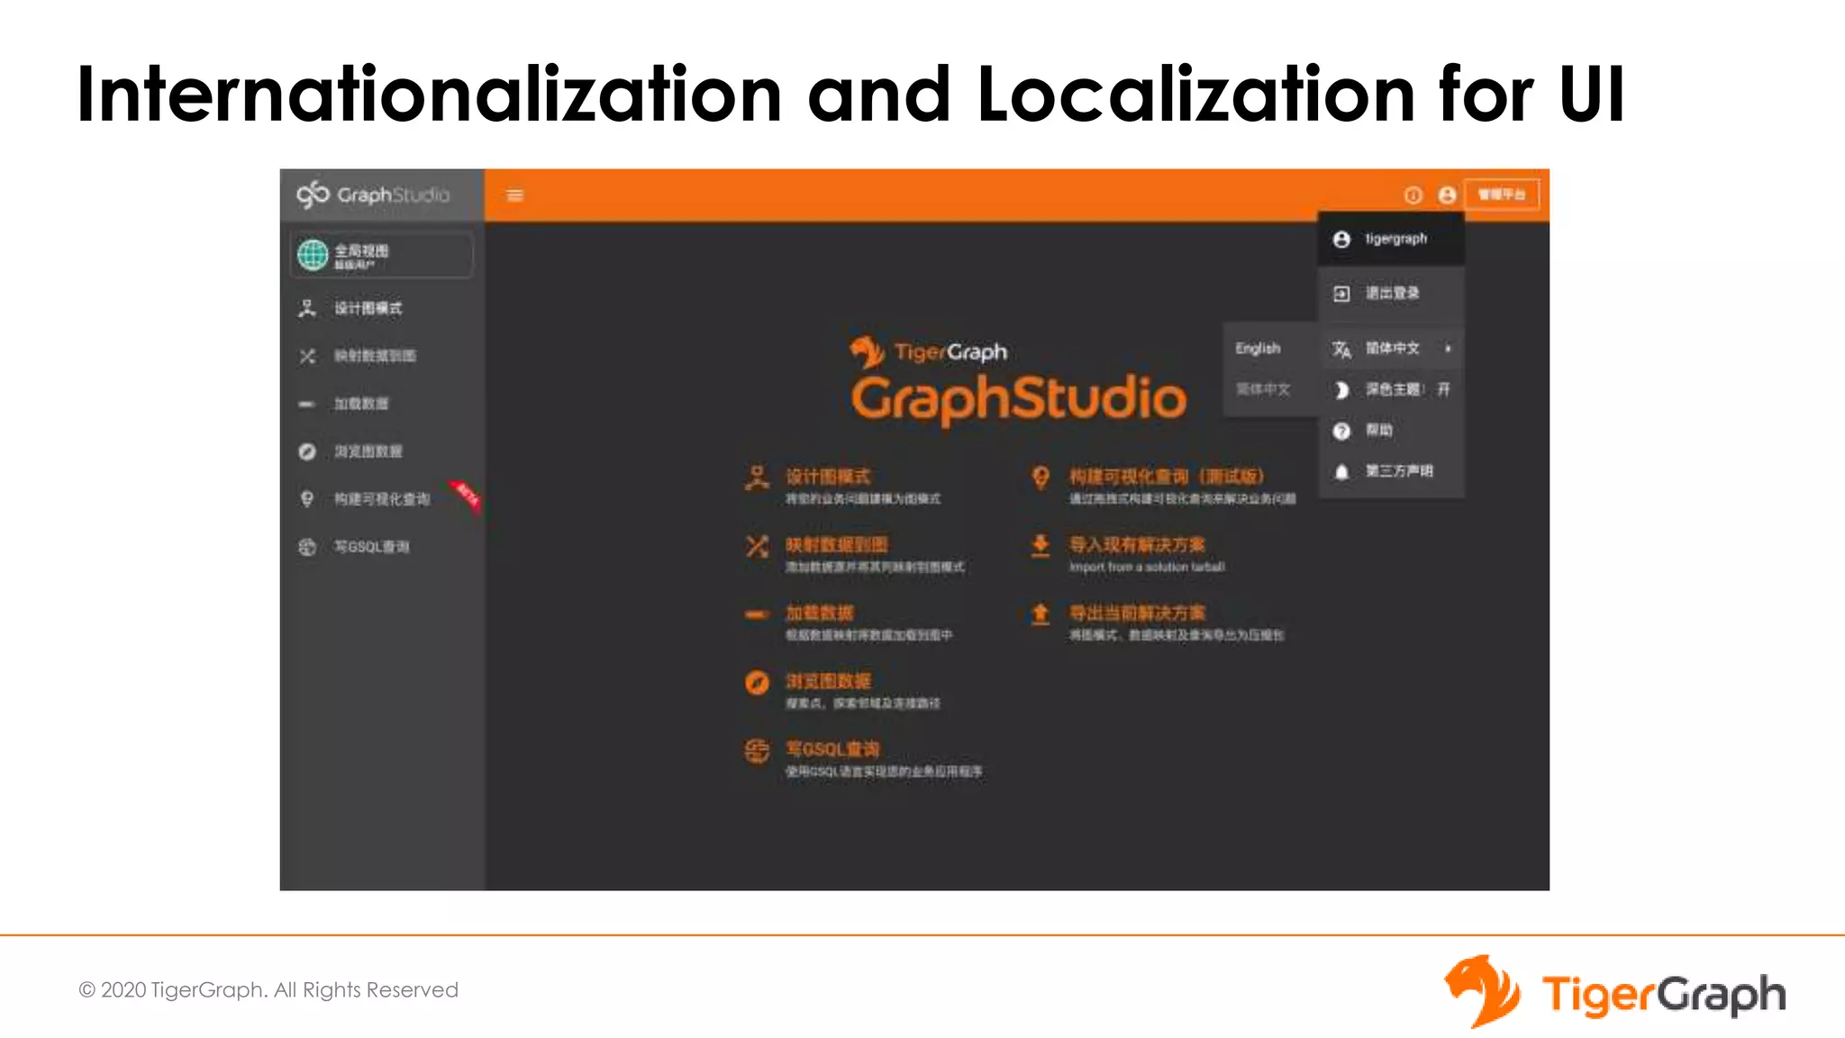
Task: Select the 设计图模式 icon in the sidebar
Action: [x=307, y=308]
